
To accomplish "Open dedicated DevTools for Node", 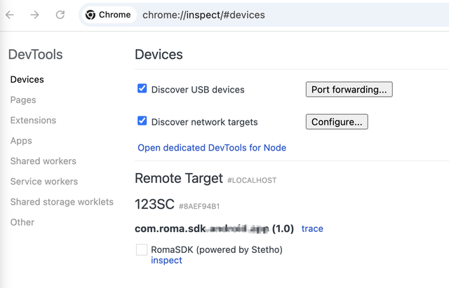I will point(212,148).
